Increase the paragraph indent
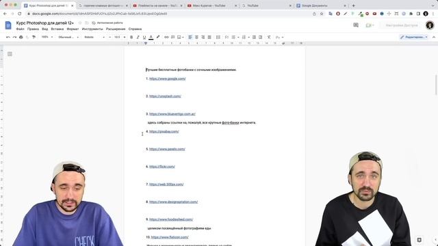The width and height of the screenshot is (438, 246). (260, 37)
